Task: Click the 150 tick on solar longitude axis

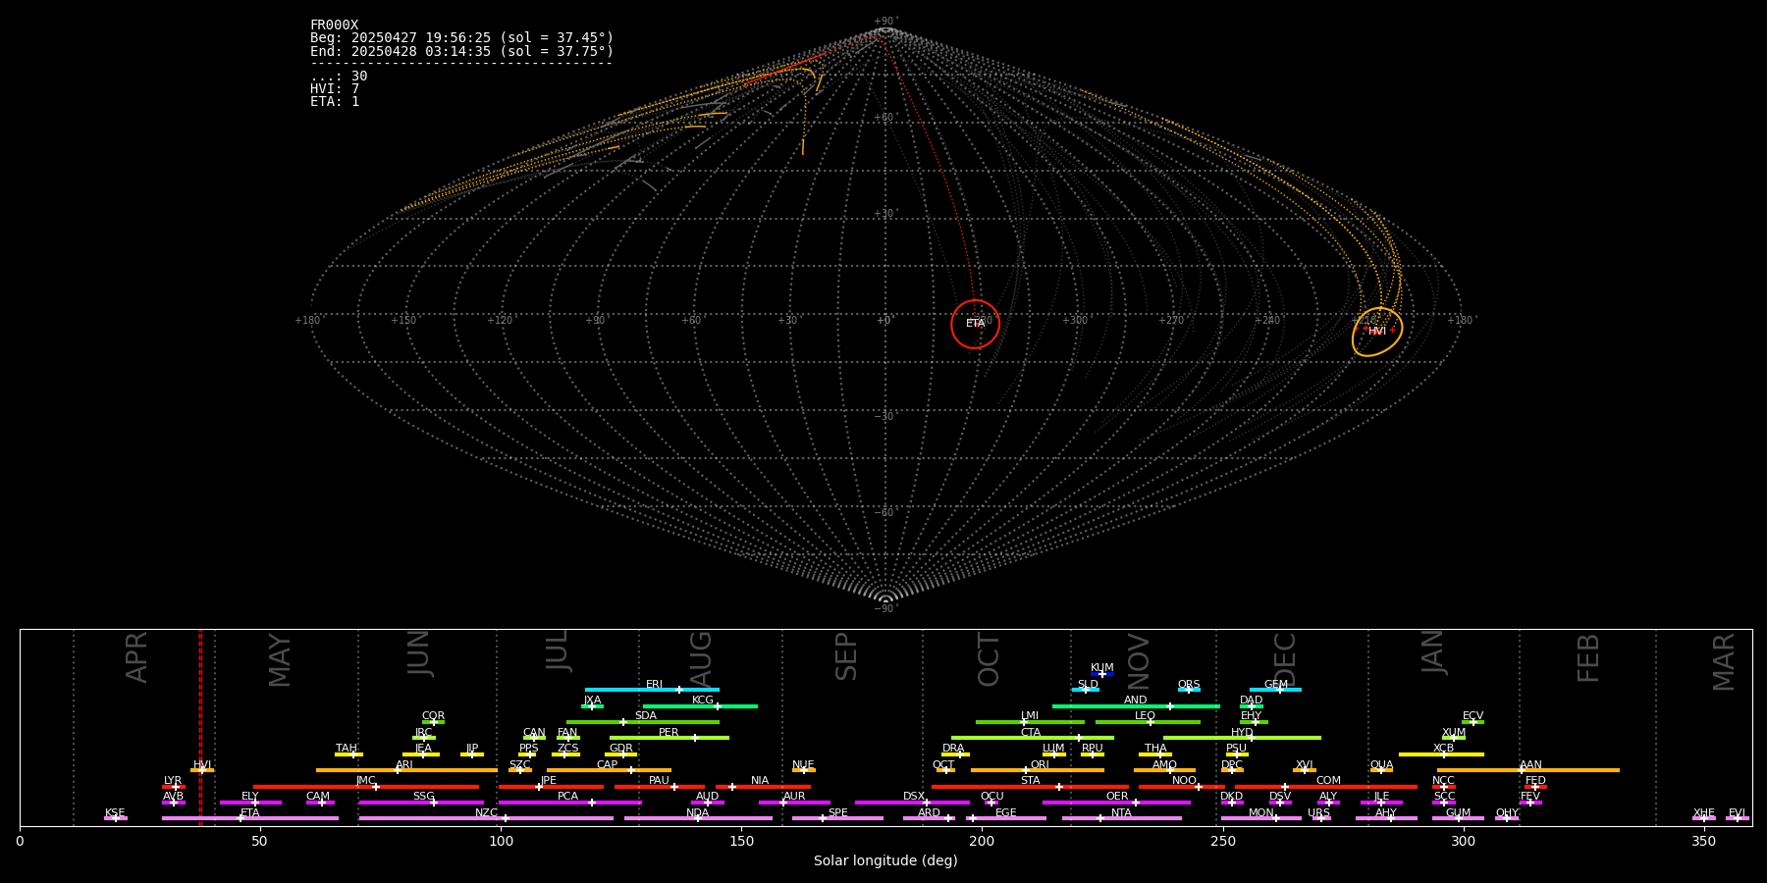Action: (741, 841)
